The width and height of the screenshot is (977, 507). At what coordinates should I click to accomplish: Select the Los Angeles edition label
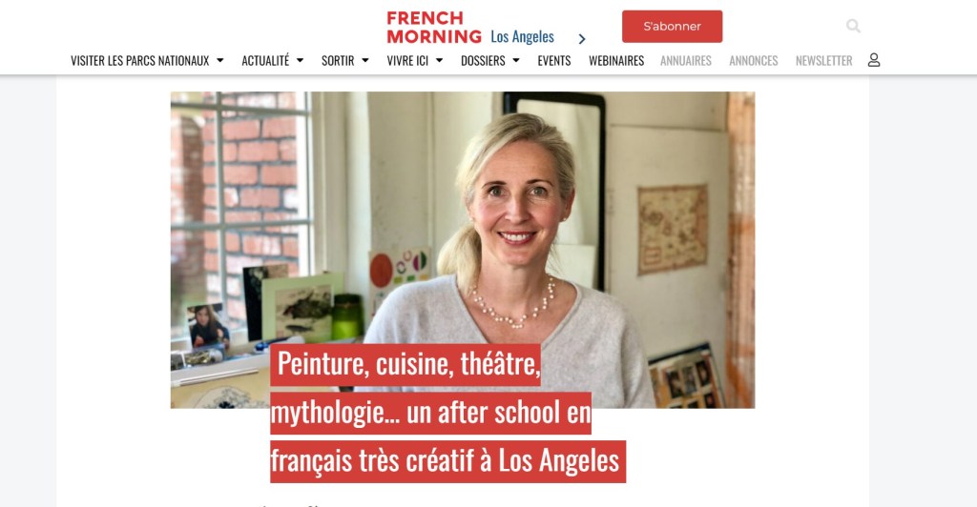pyautogui.click(x=522, y=37)
